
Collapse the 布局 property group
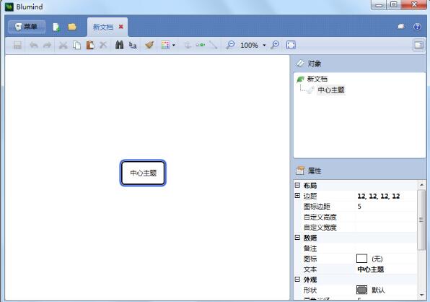(297, 185)
